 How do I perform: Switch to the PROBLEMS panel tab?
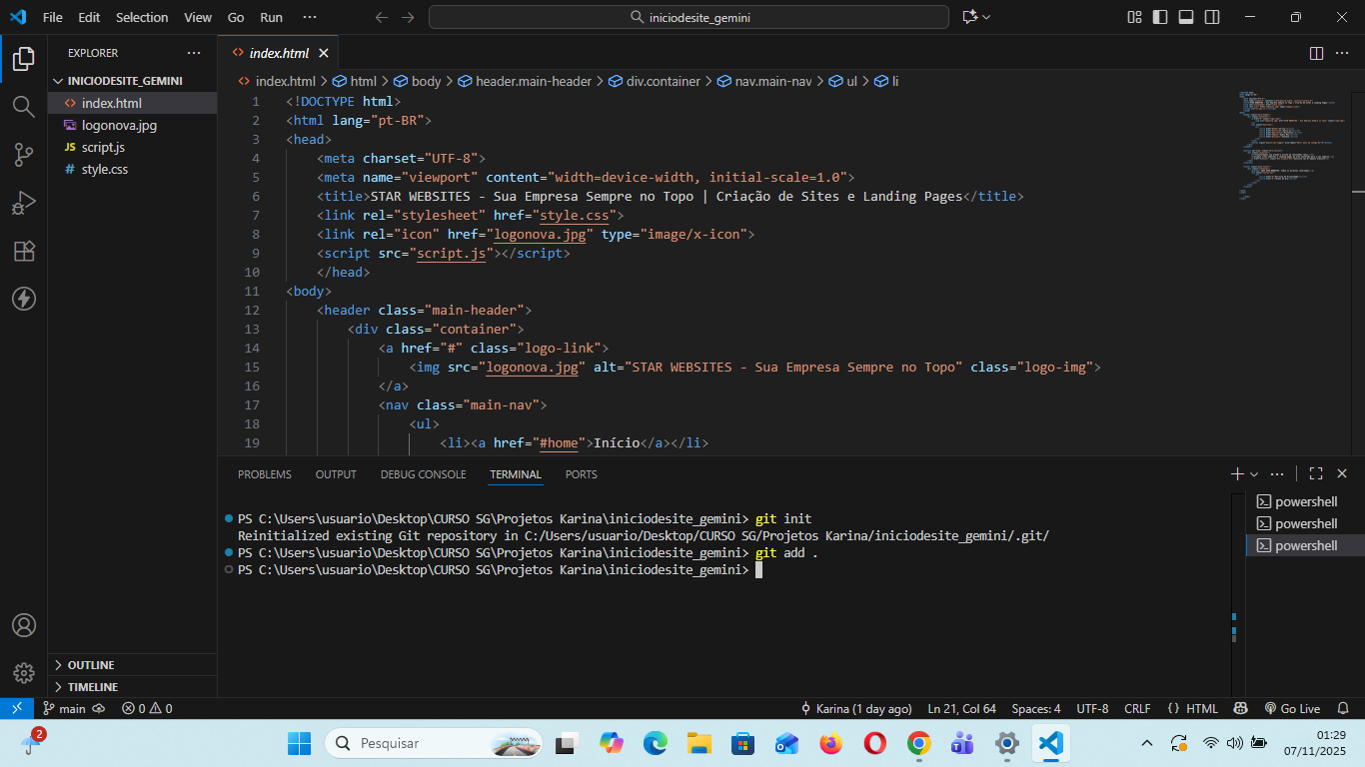coord(265,474)
